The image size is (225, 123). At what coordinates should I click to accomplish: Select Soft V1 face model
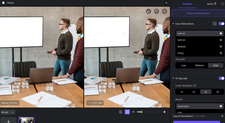pos(200,33)
